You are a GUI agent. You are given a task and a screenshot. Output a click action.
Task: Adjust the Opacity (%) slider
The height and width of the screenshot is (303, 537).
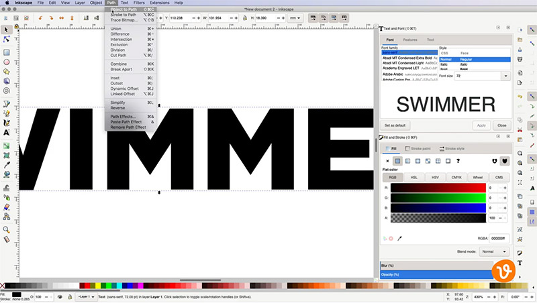click(437, 275)
